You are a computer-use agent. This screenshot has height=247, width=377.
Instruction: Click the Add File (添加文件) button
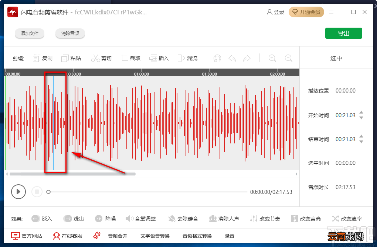coord(29,33)
